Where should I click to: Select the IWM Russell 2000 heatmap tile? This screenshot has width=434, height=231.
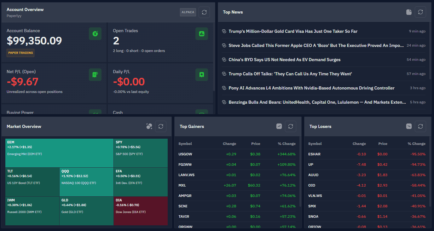(x=32, y=211)
